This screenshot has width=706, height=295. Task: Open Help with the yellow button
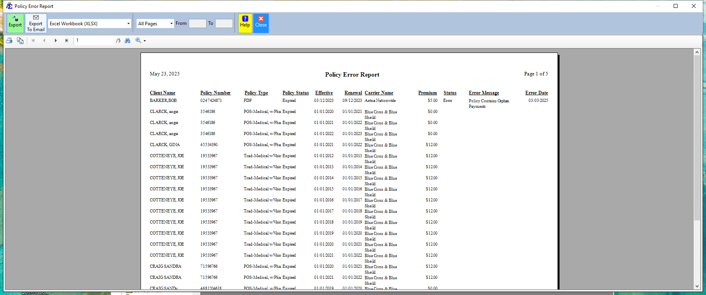coord(245,23)
